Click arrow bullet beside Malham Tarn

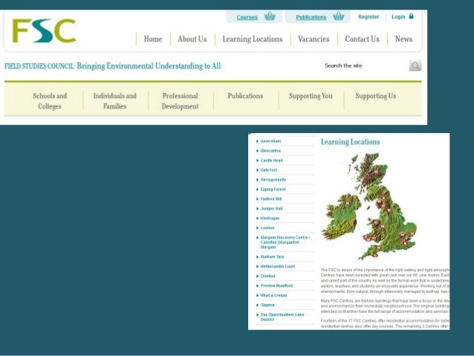(257, 257)
